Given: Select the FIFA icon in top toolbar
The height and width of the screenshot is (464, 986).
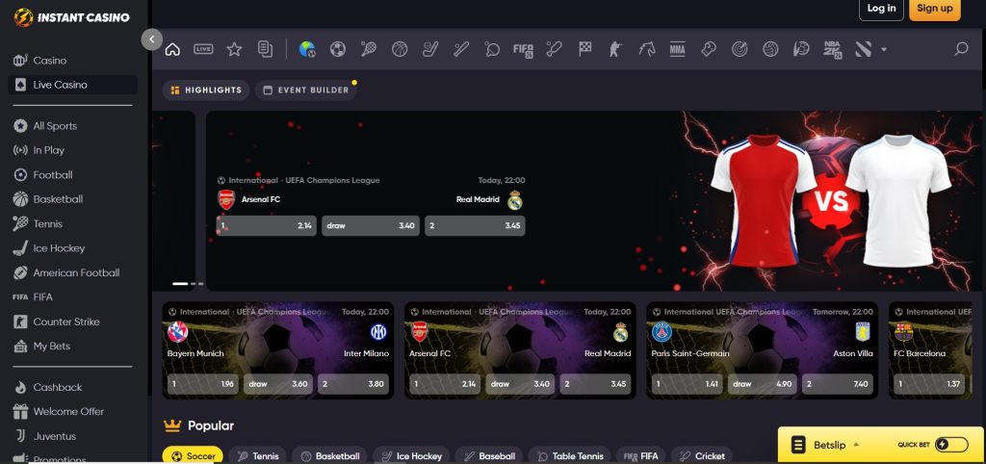Looking at the screenshot, I should pyautogui.click(x=523, y=49).
